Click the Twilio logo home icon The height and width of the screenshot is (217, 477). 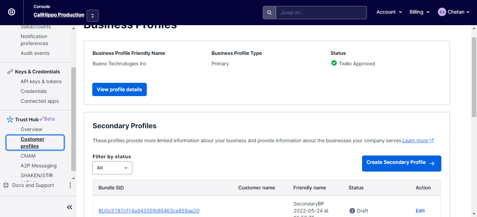tap(12, 12)
